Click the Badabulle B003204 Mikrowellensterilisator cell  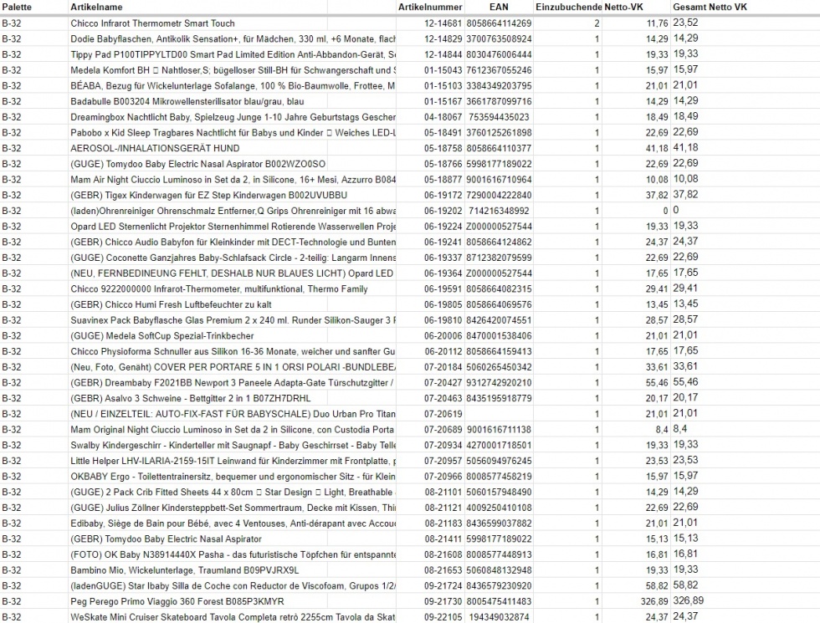click(x=187, y=102)
